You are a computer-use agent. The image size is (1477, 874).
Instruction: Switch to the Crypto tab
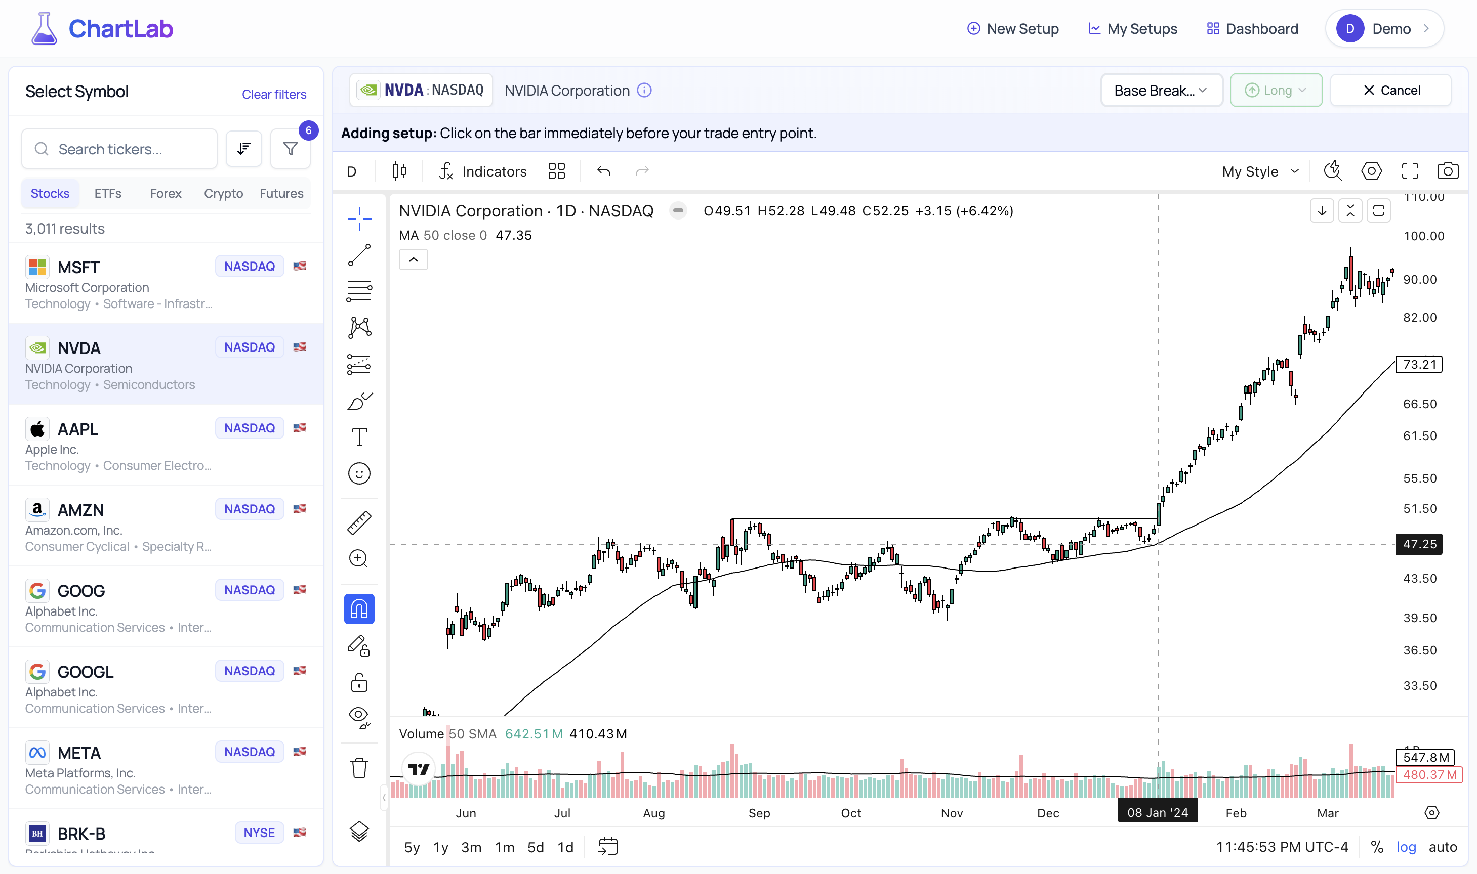click(x=223, y=194)
